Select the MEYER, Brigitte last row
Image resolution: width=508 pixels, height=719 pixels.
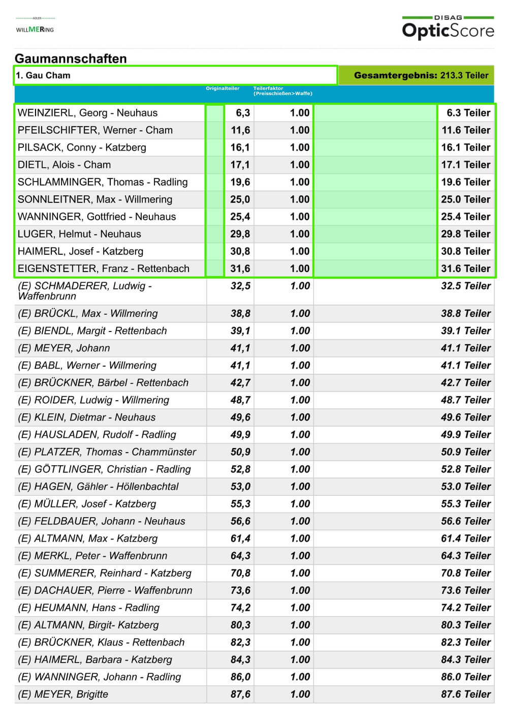tap(63, 694)
